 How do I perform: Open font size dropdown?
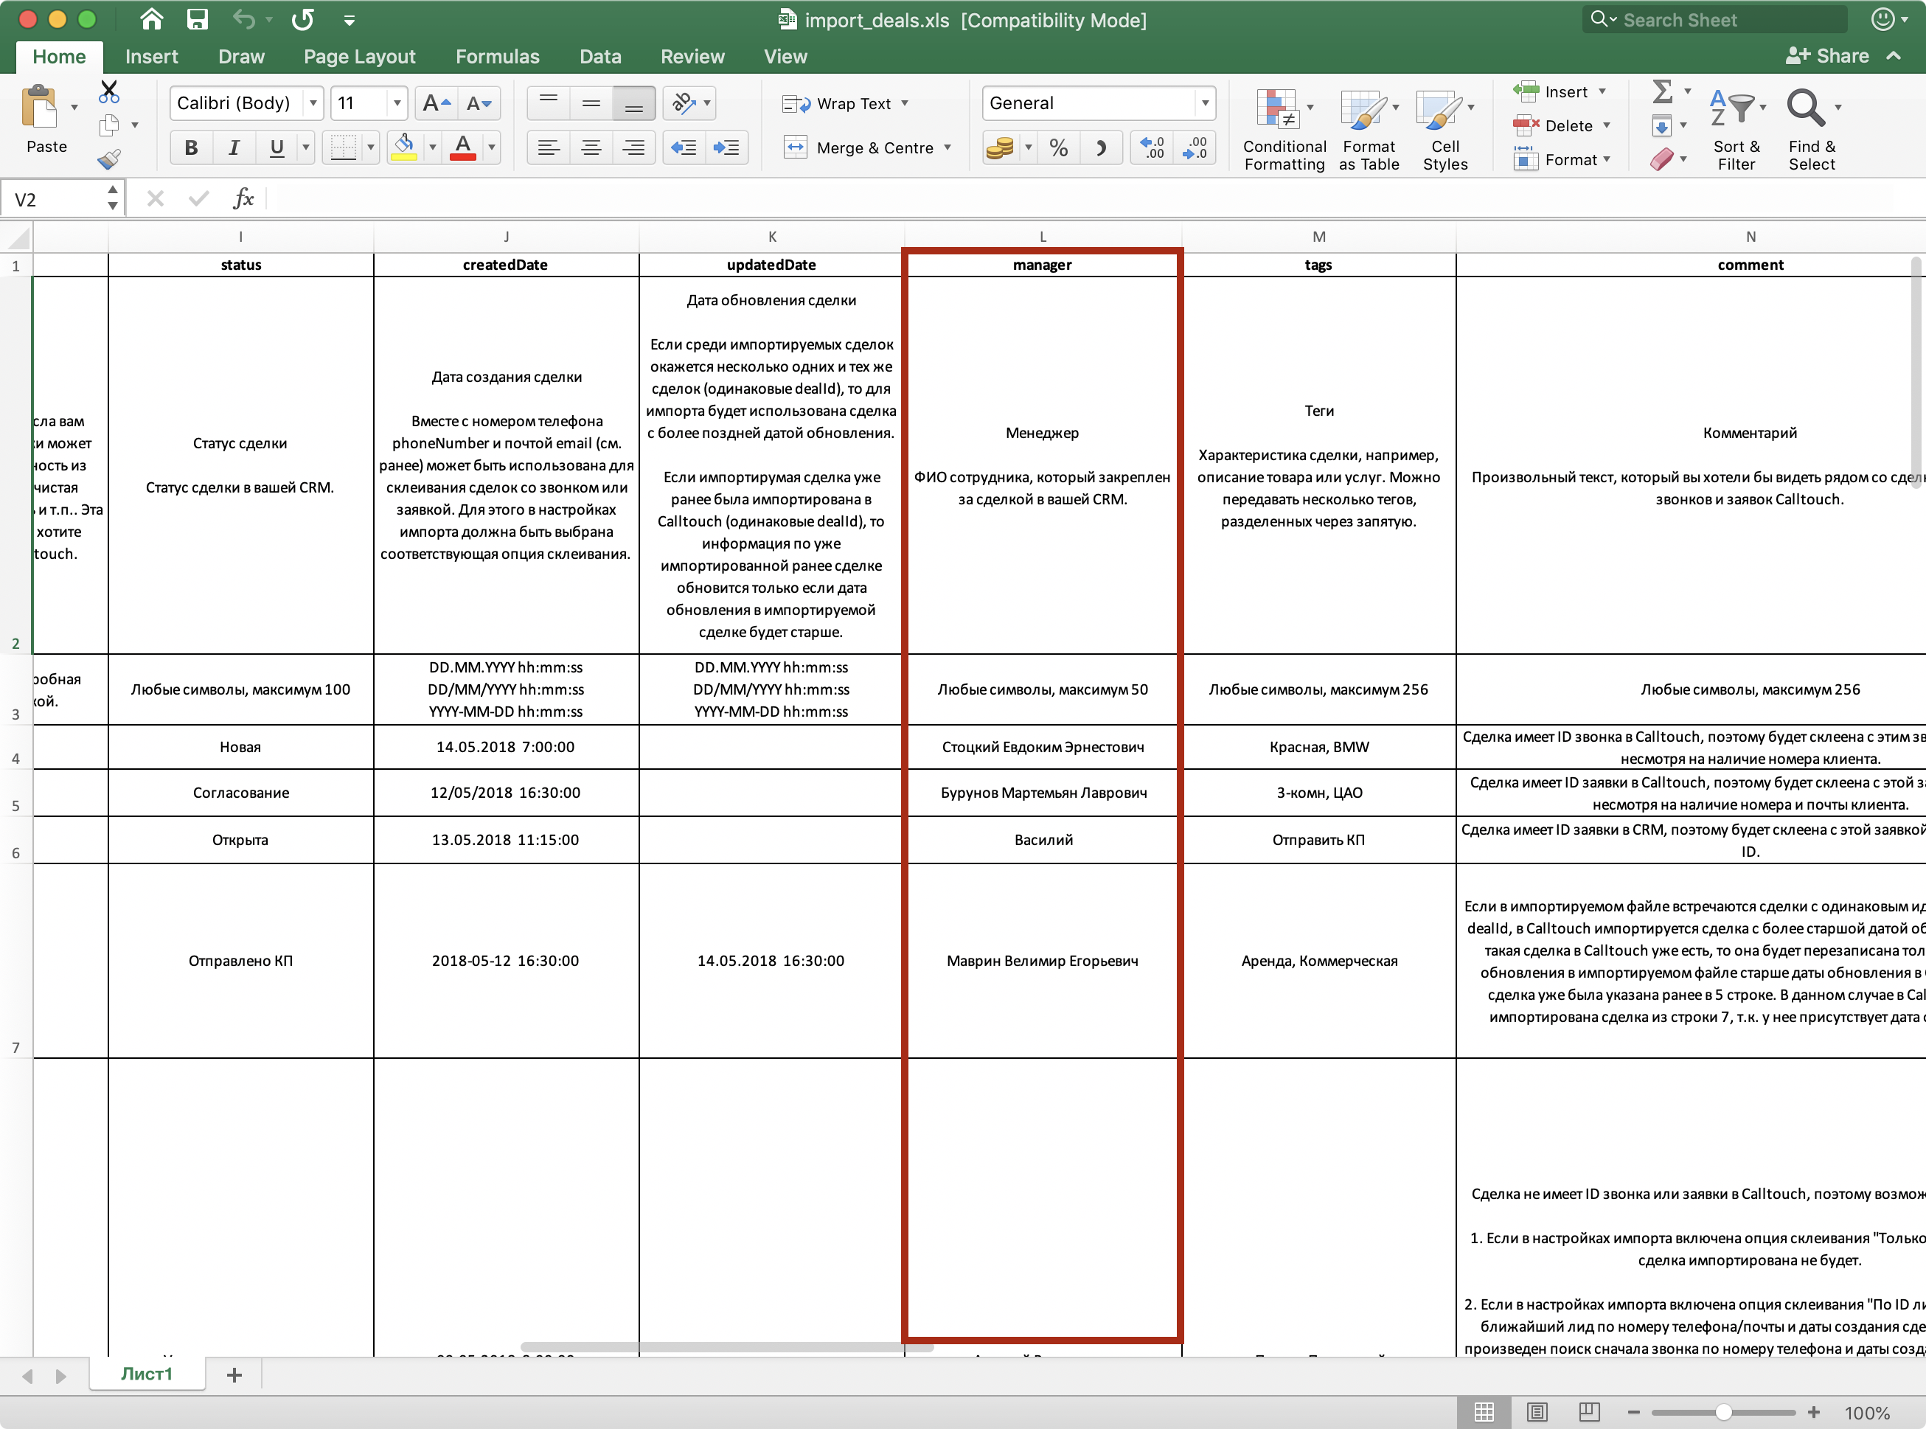point(397,104)
